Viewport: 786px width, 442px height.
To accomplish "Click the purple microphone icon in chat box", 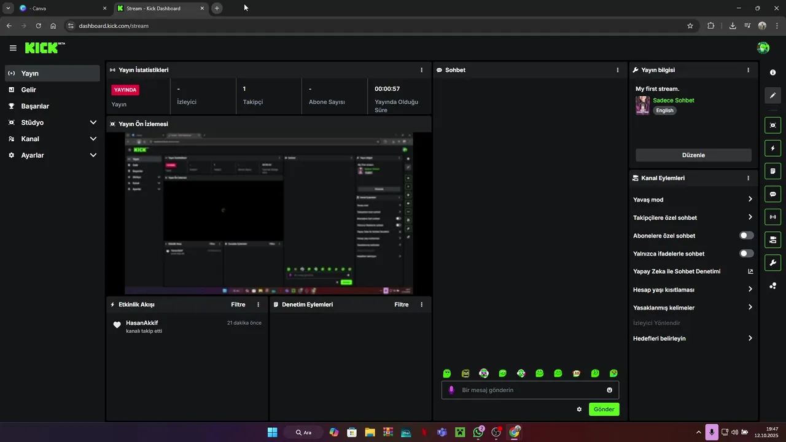I will (451, 390).
